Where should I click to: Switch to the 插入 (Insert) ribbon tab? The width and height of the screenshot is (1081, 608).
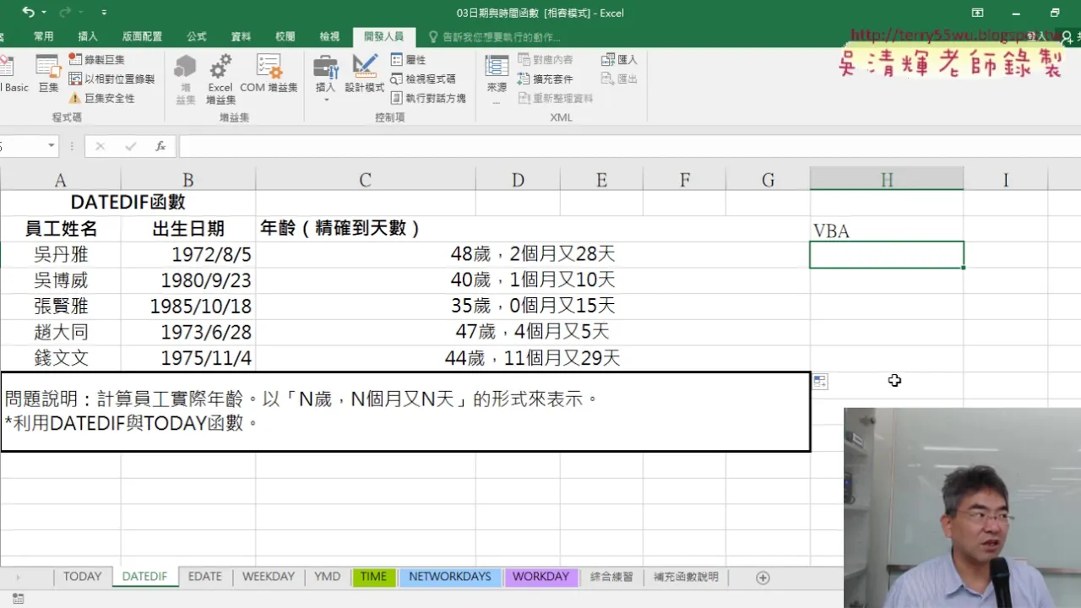click(x=88, y=36)
